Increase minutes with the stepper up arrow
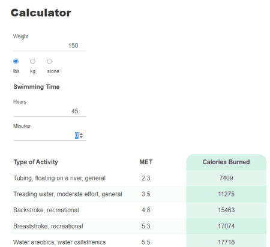This screenshot has height=247, width=270. pyautogui.click(x=81, y=134)
